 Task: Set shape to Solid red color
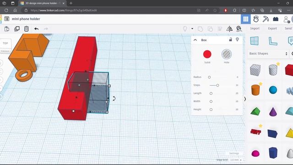click(207, 54)
